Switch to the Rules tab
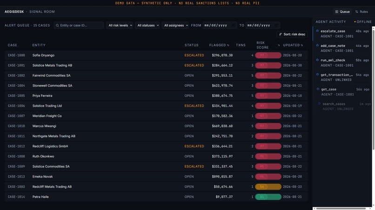The width and height of the screenshot is (375, 210). coord(362,12)
